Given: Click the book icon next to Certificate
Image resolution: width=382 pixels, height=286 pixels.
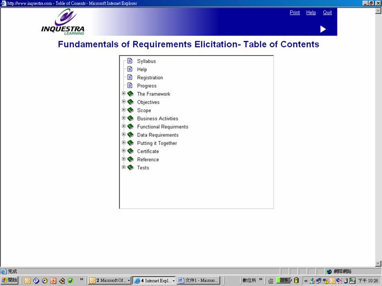Looking at the screenshot, I should (130, 151).
